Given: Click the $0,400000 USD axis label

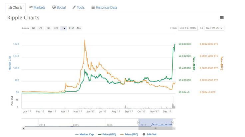Looking at the screenshot, I should click(185, 68).
